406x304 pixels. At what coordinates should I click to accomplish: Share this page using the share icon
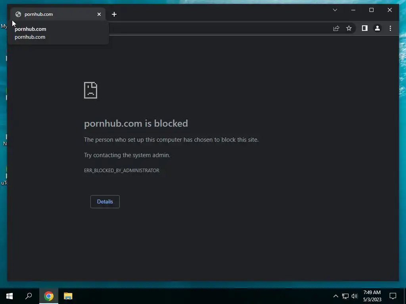click(336, 28)
